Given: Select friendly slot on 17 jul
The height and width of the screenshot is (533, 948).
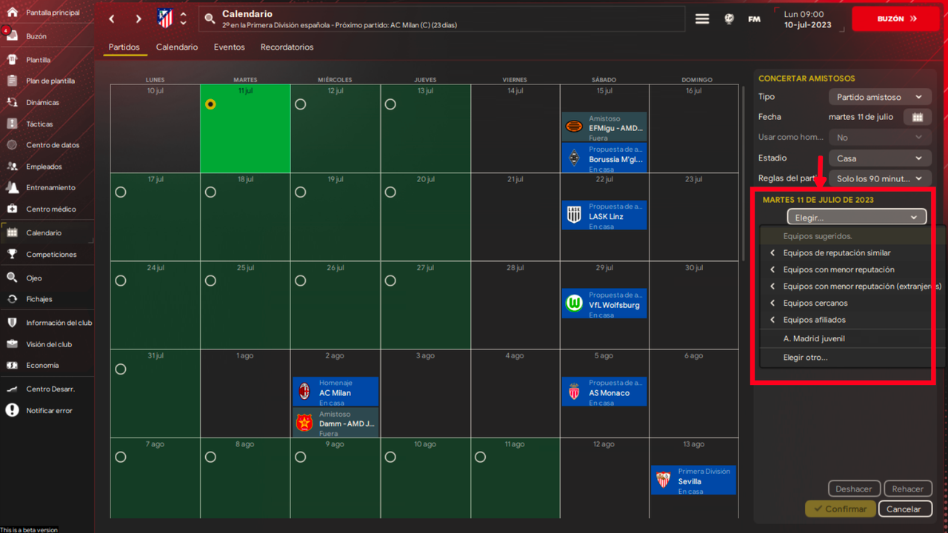Looking at the screenshot, I should click(x=121, y=192).
